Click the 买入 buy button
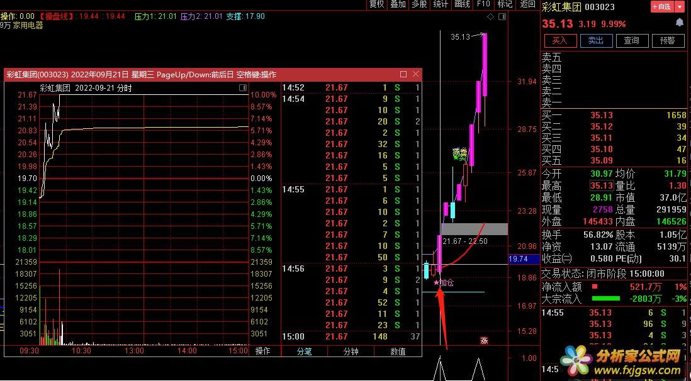Screen dimensions: 691x381 (559, 40)
